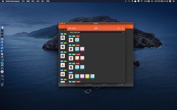Open the 格式 menu
This screenshot has height=110, width=177.
33,1
